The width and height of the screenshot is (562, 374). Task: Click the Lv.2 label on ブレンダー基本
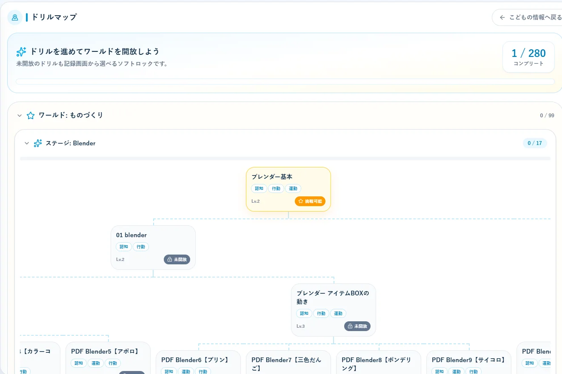256,201
